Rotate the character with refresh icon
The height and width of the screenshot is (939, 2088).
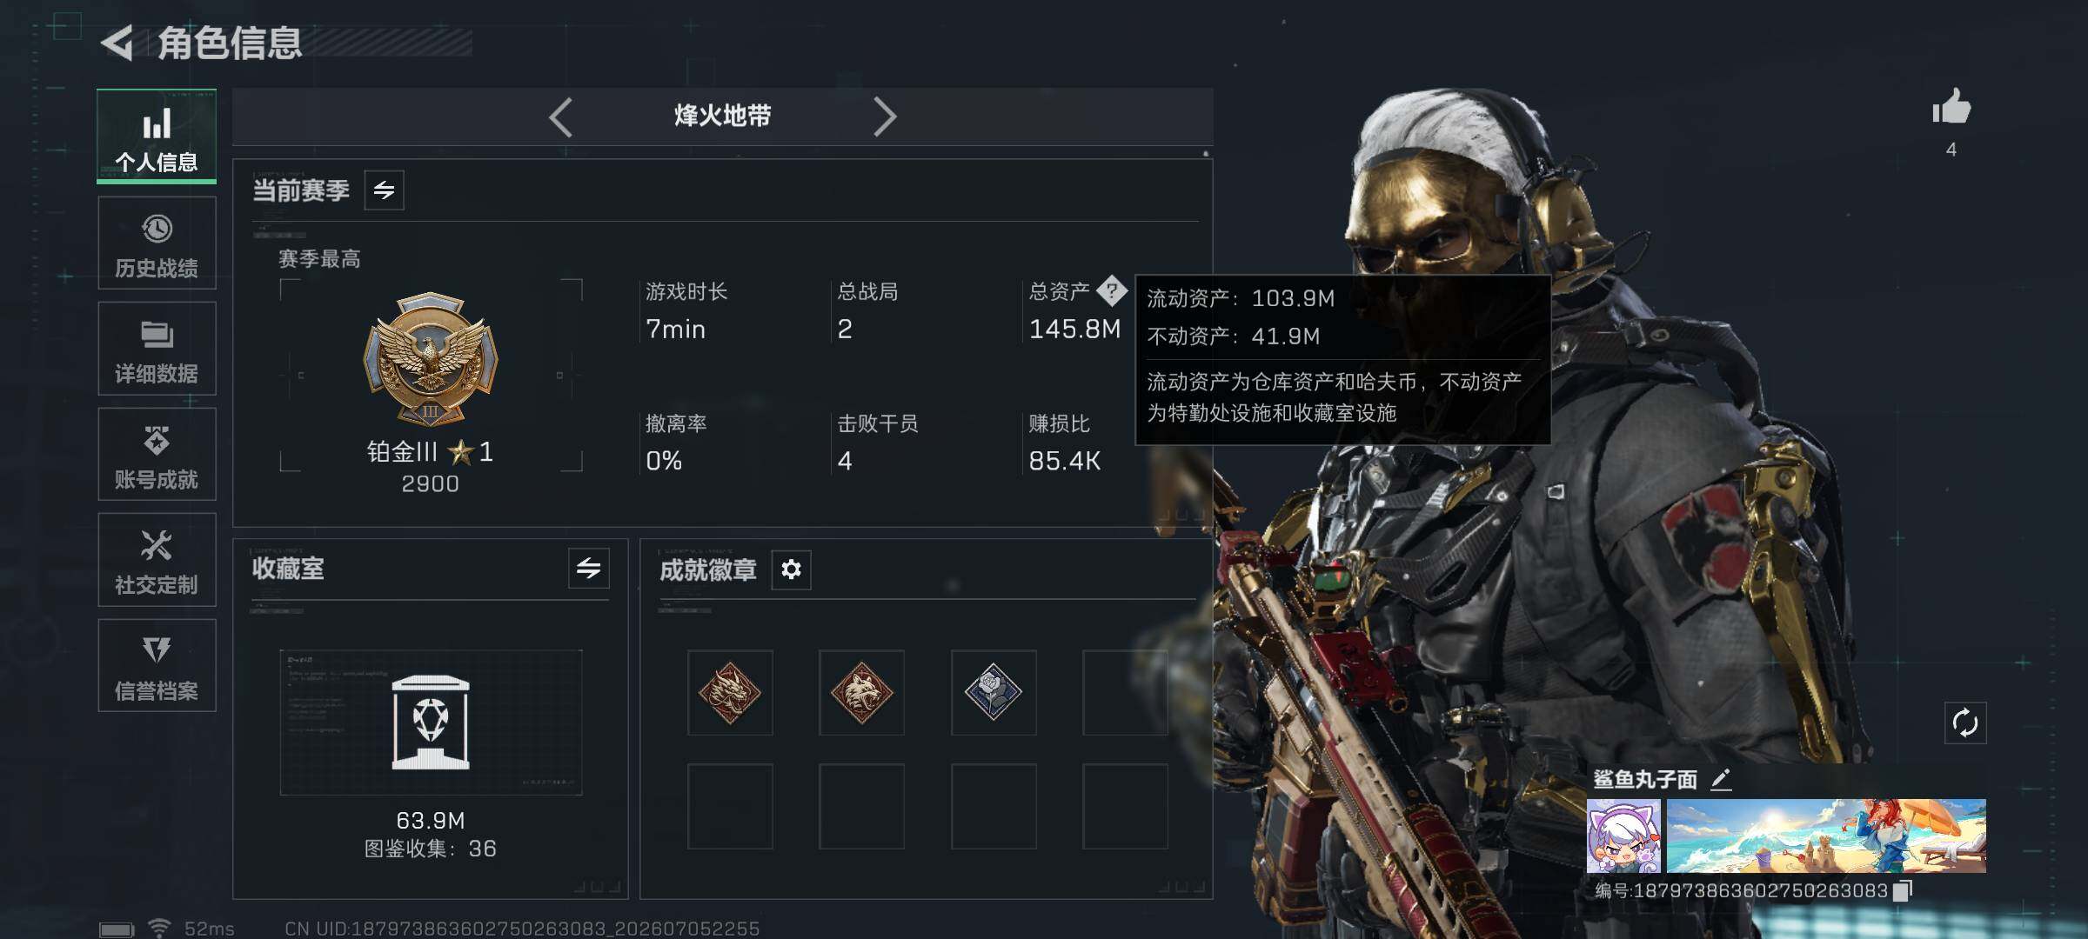coord(1965,723)
